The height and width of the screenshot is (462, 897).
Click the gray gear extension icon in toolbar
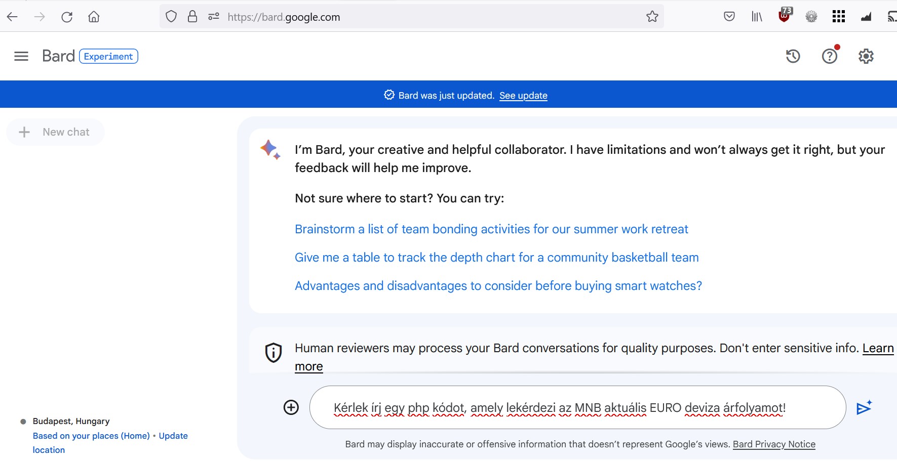[811, 17]
